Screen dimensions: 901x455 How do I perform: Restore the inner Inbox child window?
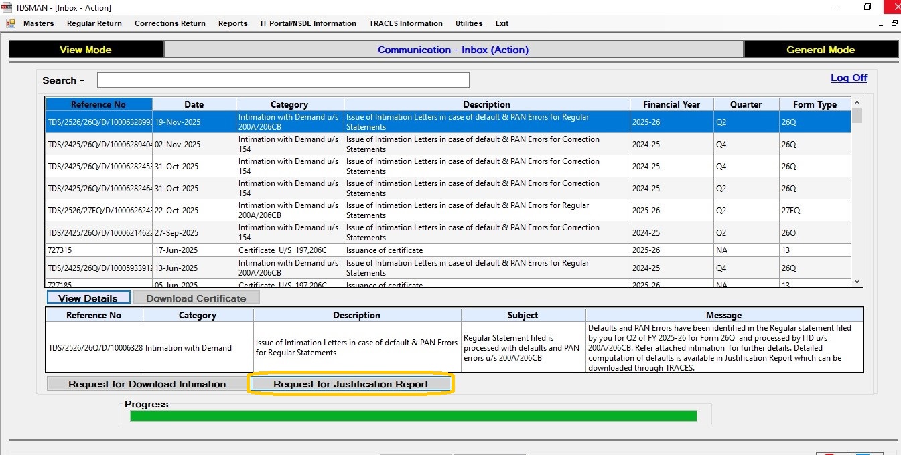894,23
